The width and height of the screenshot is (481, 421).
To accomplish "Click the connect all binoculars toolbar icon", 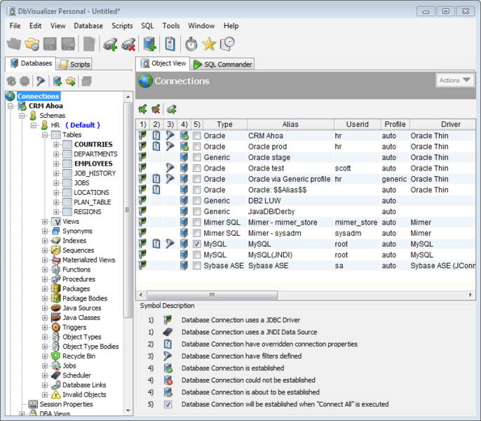I will (x=109, y=44).
